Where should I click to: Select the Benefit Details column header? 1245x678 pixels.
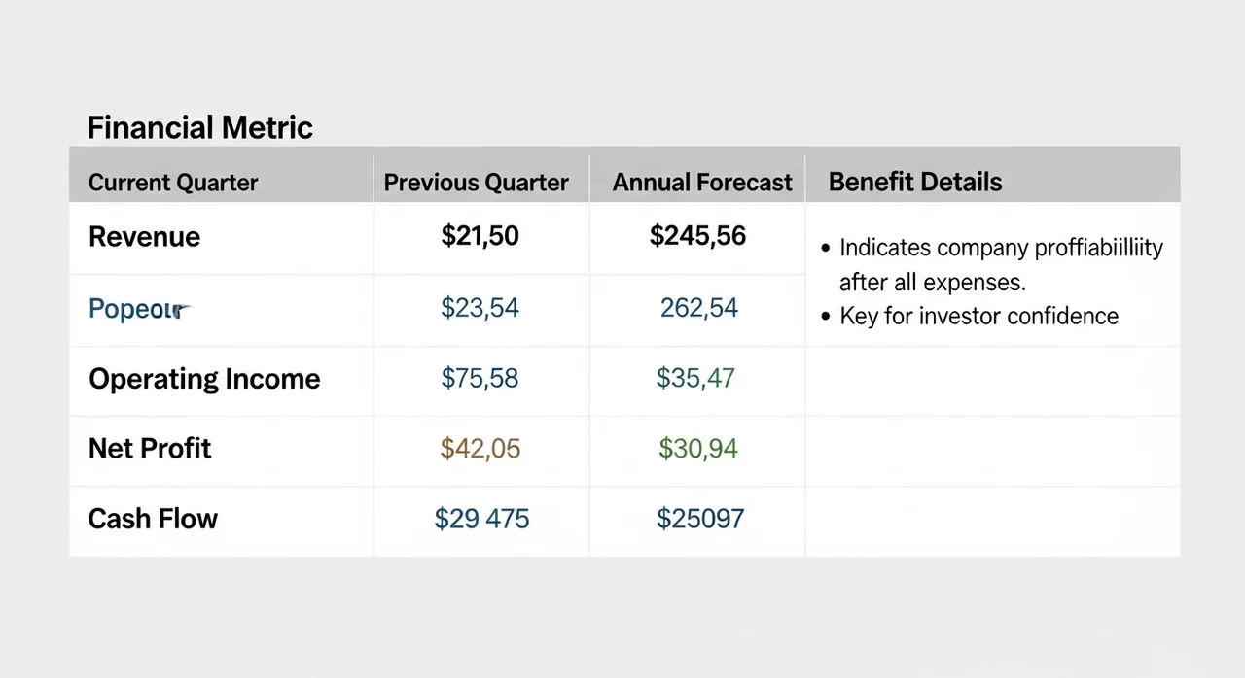click(915, 182)
